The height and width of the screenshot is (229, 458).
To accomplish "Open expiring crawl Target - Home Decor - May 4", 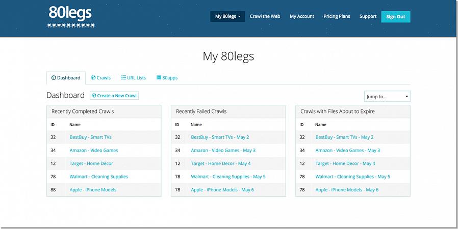I will [345, 163].
